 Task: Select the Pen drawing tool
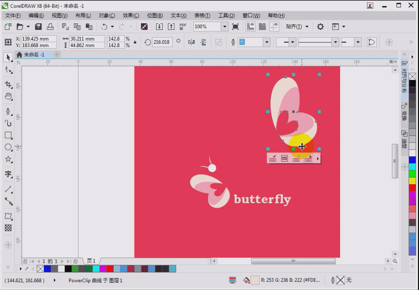[x=8, y=111]
